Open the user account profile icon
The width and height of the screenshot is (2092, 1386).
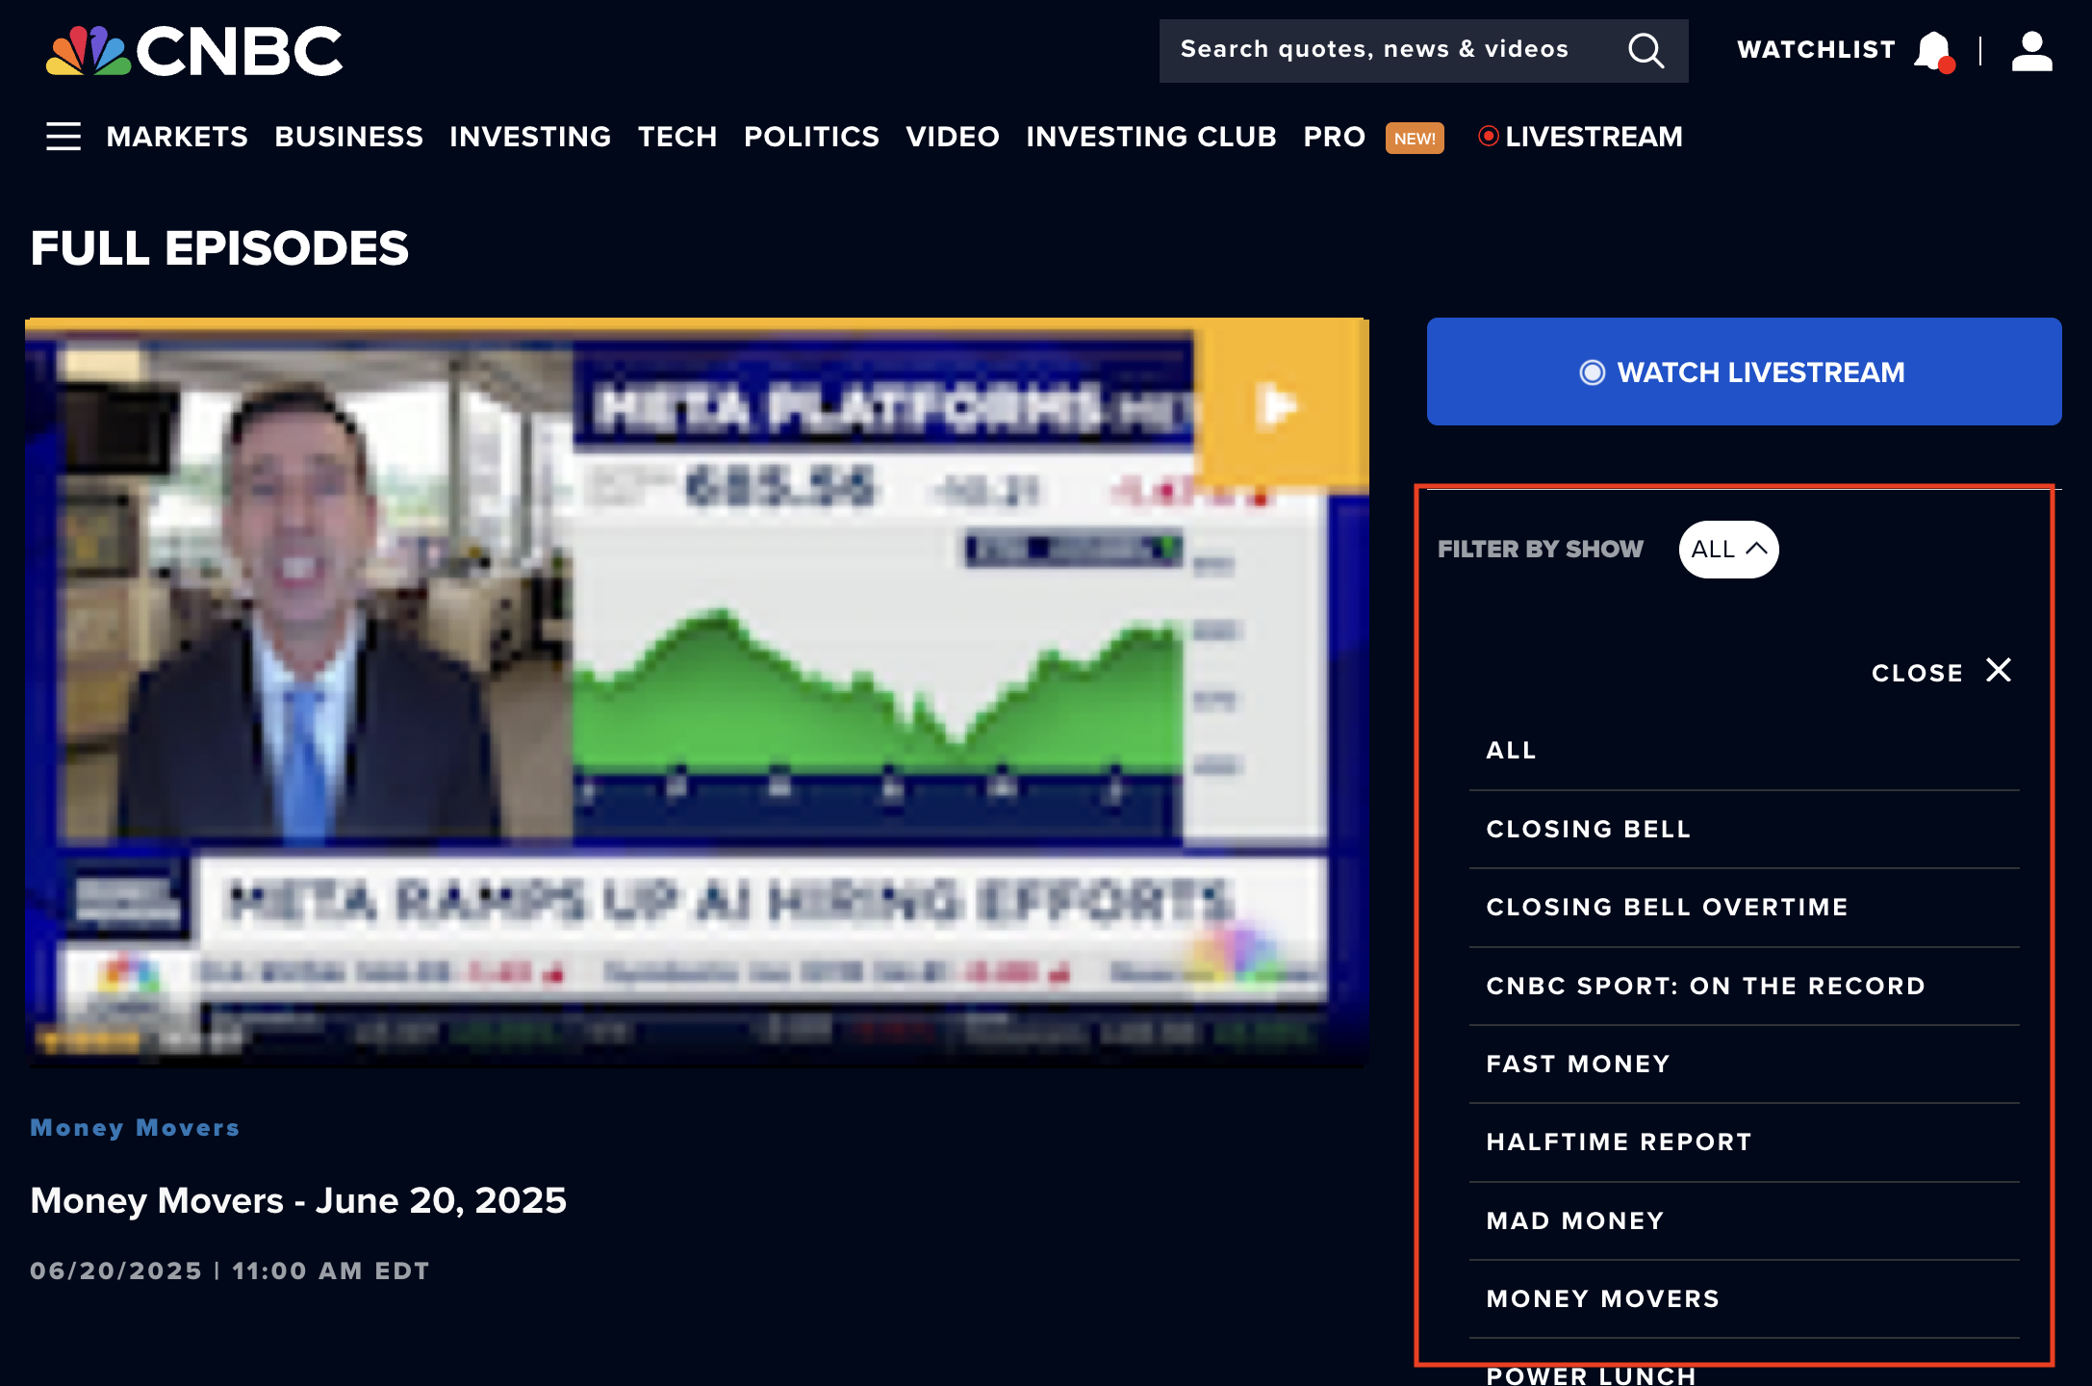pos(2032,51)
